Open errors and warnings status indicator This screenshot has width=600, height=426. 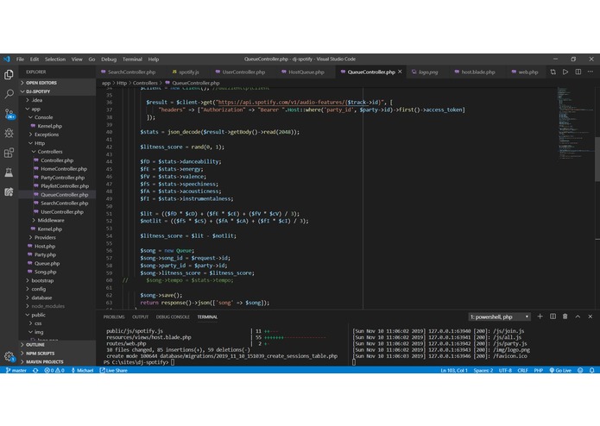coord(54,370)
